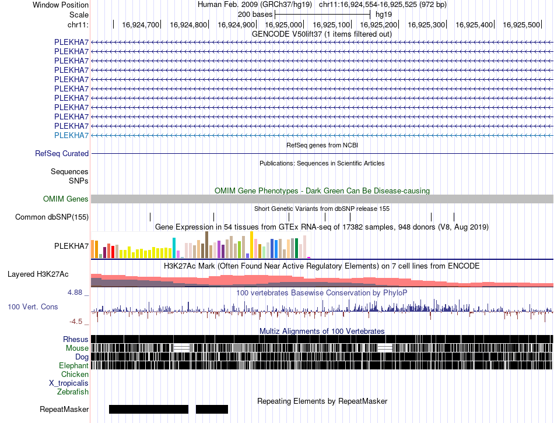The image size is (554, 423).
Task: Click the Window Position label
Action: pos(61,5)
